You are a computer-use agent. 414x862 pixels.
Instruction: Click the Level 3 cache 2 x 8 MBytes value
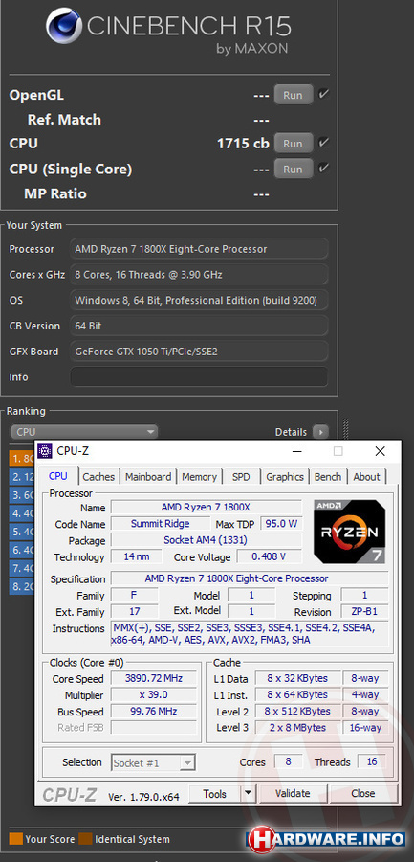pyautogui.click(x=296, y=728)
